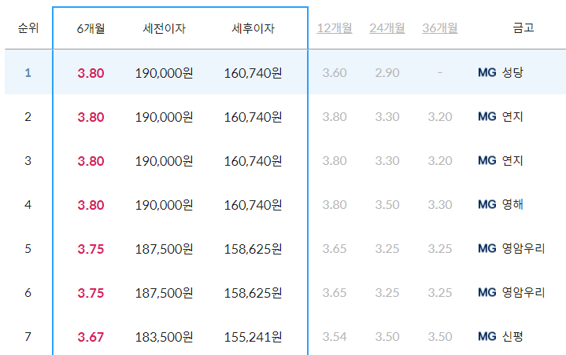Click rank number 1 in the highlighted row
This screenshot has height=355, width=566.
(x=28, y=73)
